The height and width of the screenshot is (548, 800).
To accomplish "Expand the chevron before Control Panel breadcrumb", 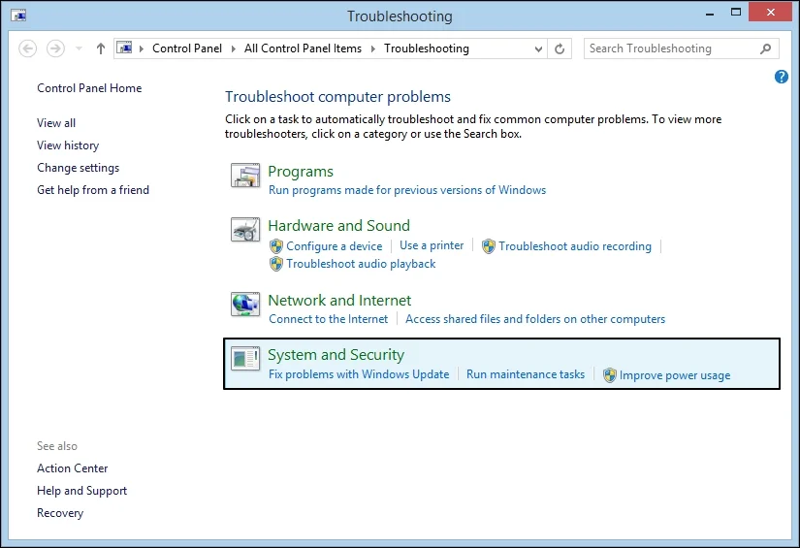I will point(142,49).
